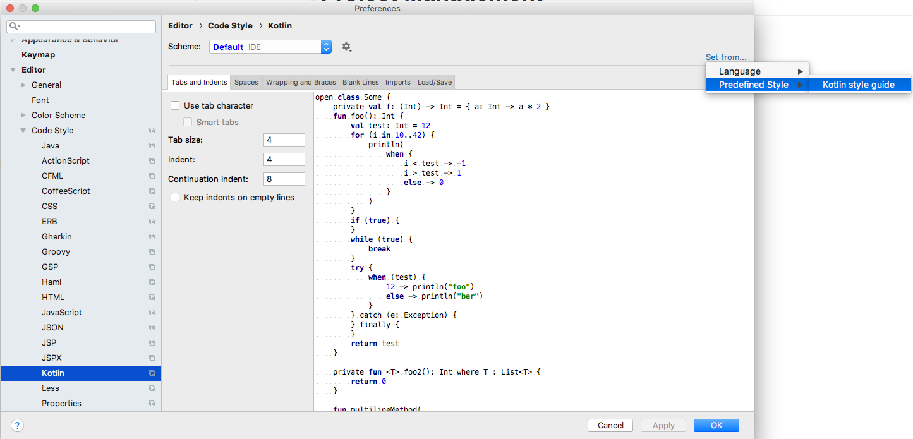The width and height of the screenshot is (913, 439).
Task: Enable Use tab character checkbox
Action: (176, 106)
